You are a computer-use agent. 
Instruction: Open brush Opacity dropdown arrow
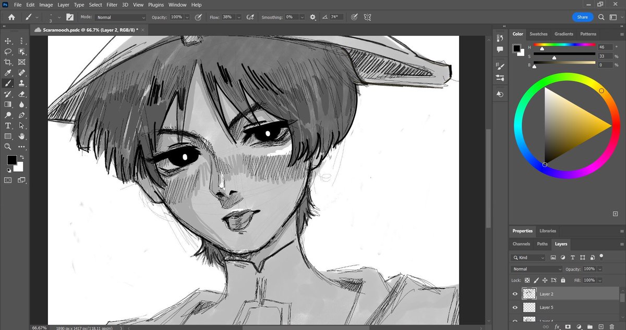click(x=187, y=17)
